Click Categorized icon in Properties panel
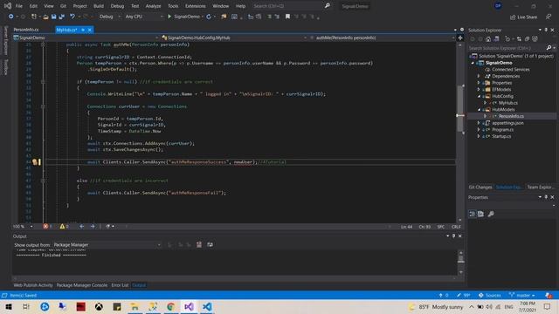559x314 pixels. coord(472,214)
